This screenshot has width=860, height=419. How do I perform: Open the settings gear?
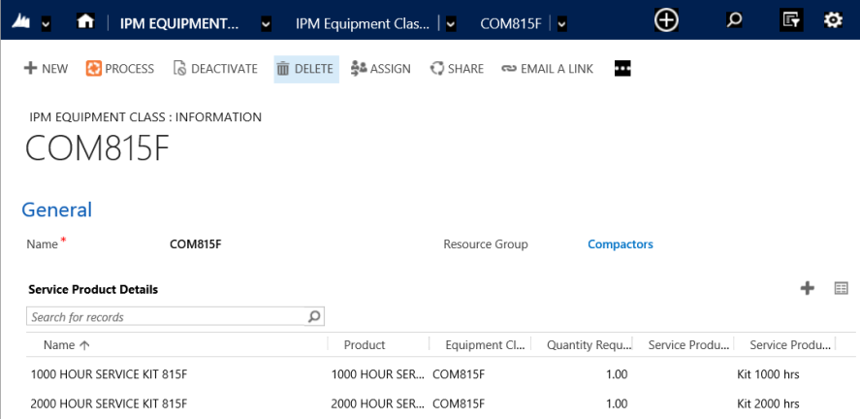pyautogui.click(x=833, y=20)
